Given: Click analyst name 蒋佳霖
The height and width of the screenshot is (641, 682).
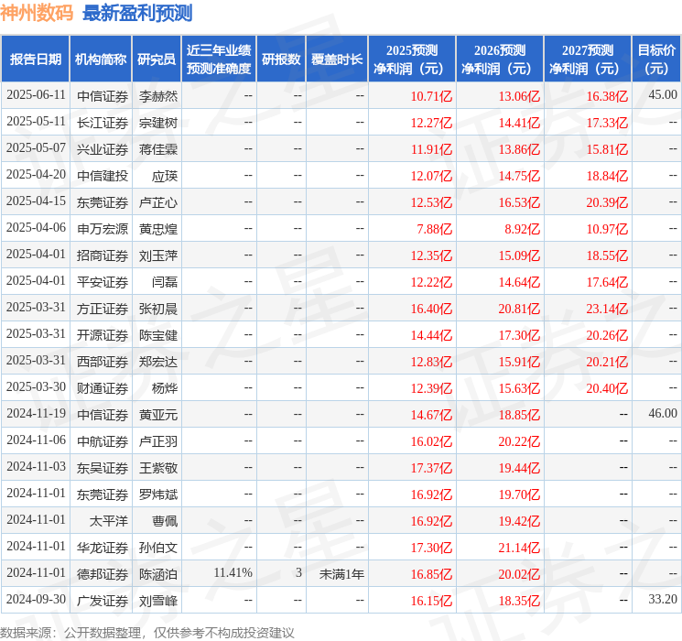Looking at the screenshot, I should tap(158, 149).
